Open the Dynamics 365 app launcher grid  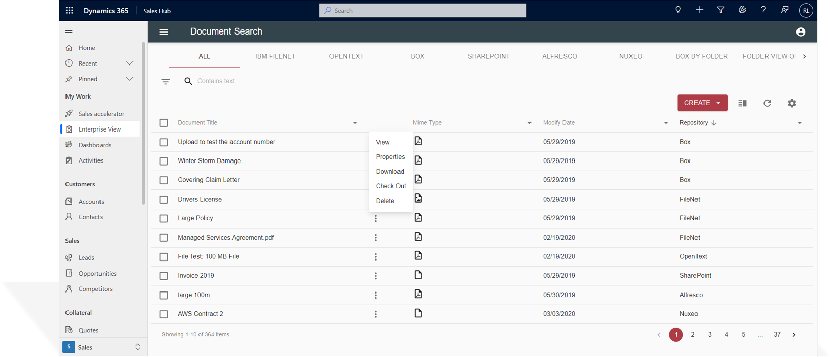coord(70,10)
